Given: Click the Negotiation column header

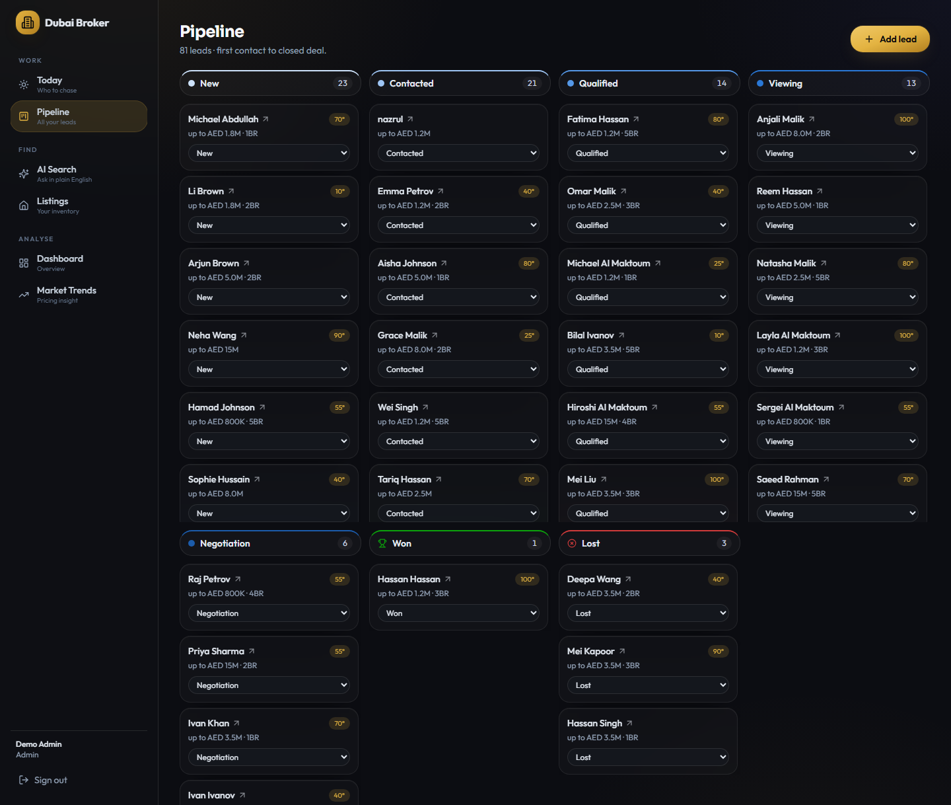Looking at the screenshot, I should tap(270, 543).
